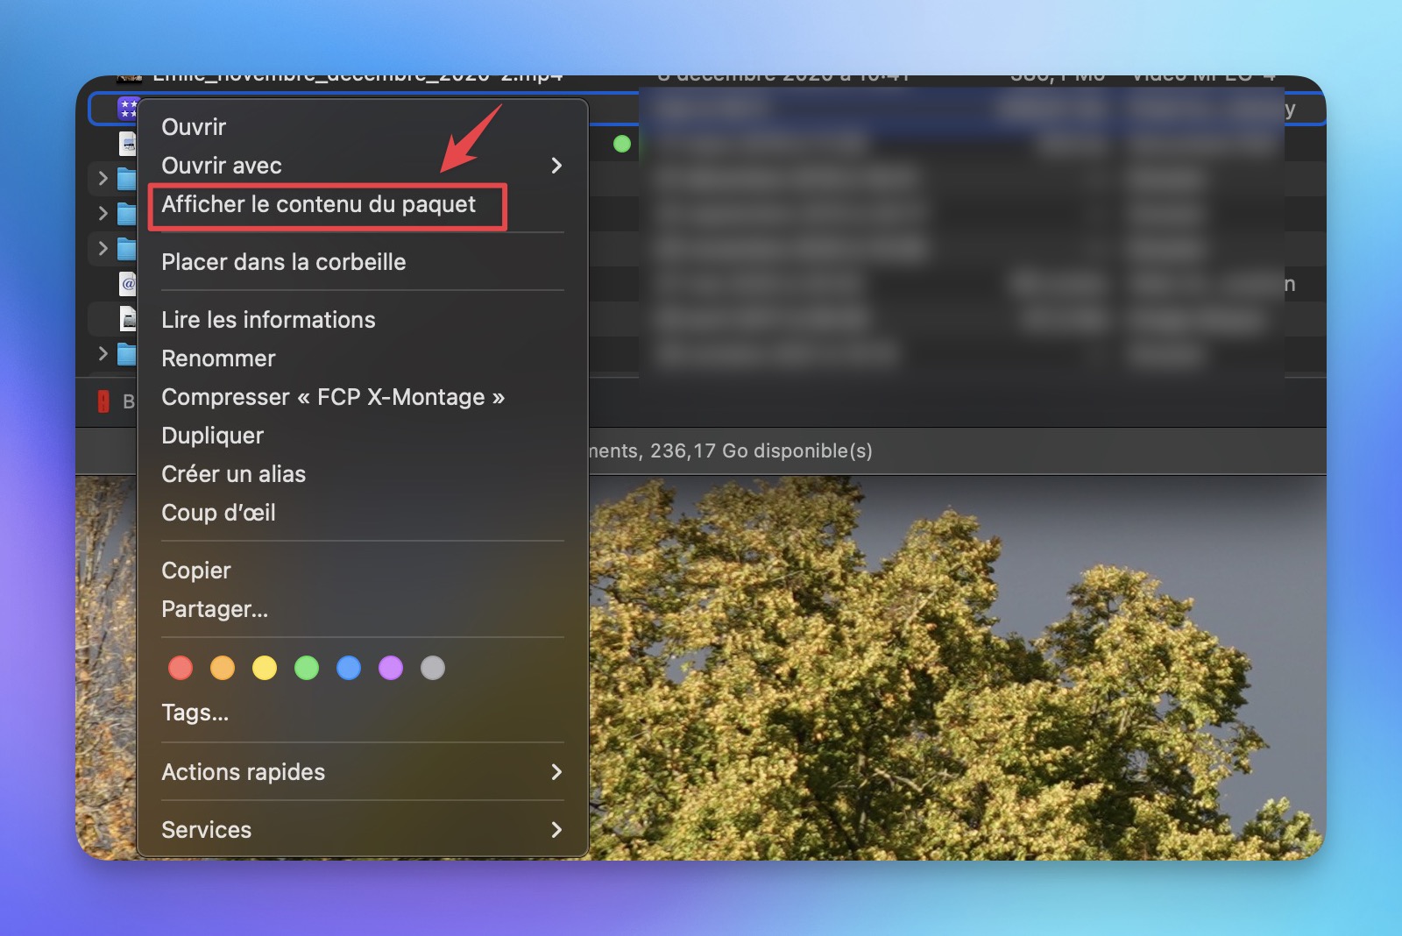Open the Tags… entry
The height and width of the screenshot is (936, 1402).
[362, 713]
